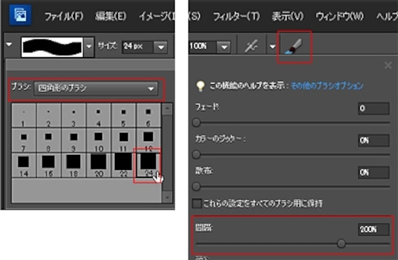The width and height of the screenshot is (398, 260).
Task: Click the カラーのジッター slider handle
Action: pos(196,154)
